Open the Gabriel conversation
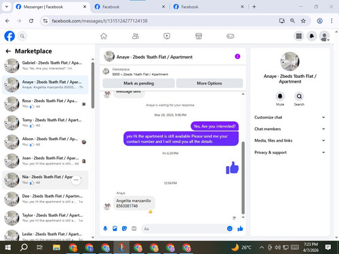This screenshot has width=339, height=254. (x=45, y=65)
